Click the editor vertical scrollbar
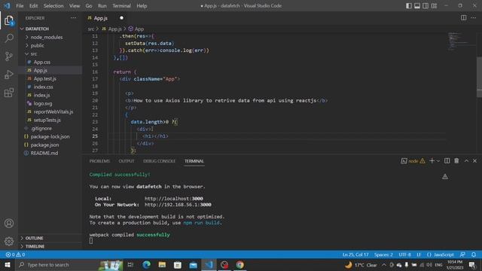482x271 pixels. pos(479,77)
